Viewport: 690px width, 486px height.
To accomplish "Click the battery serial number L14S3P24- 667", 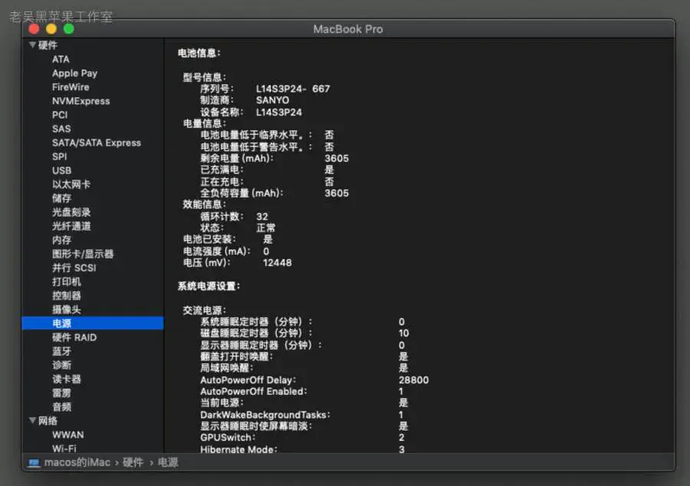I will tap(293, 89).
